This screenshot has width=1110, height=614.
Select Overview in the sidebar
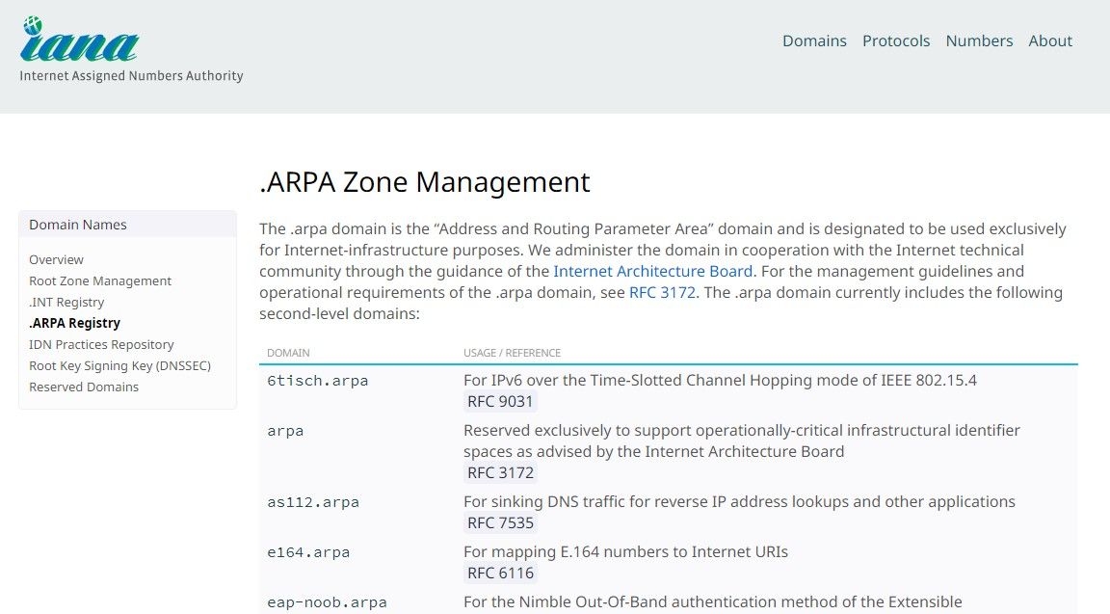(56, 259)
